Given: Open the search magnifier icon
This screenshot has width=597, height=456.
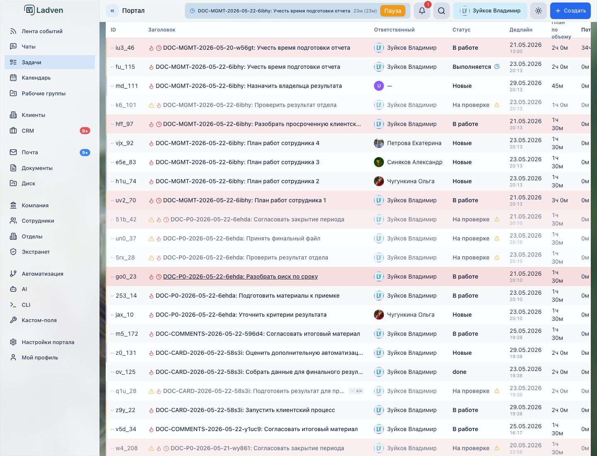Looking at the screenshot, I should click(442, 11).
